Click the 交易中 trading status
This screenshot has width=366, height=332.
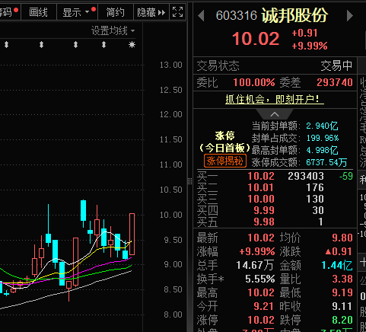(336, 65)
